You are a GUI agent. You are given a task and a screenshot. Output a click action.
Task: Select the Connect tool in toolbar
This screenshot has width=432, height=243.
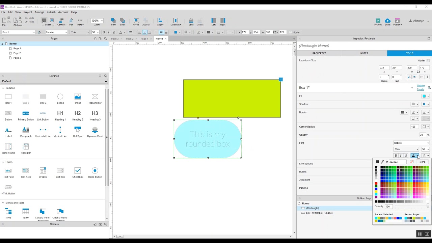[x=61, y=22]
